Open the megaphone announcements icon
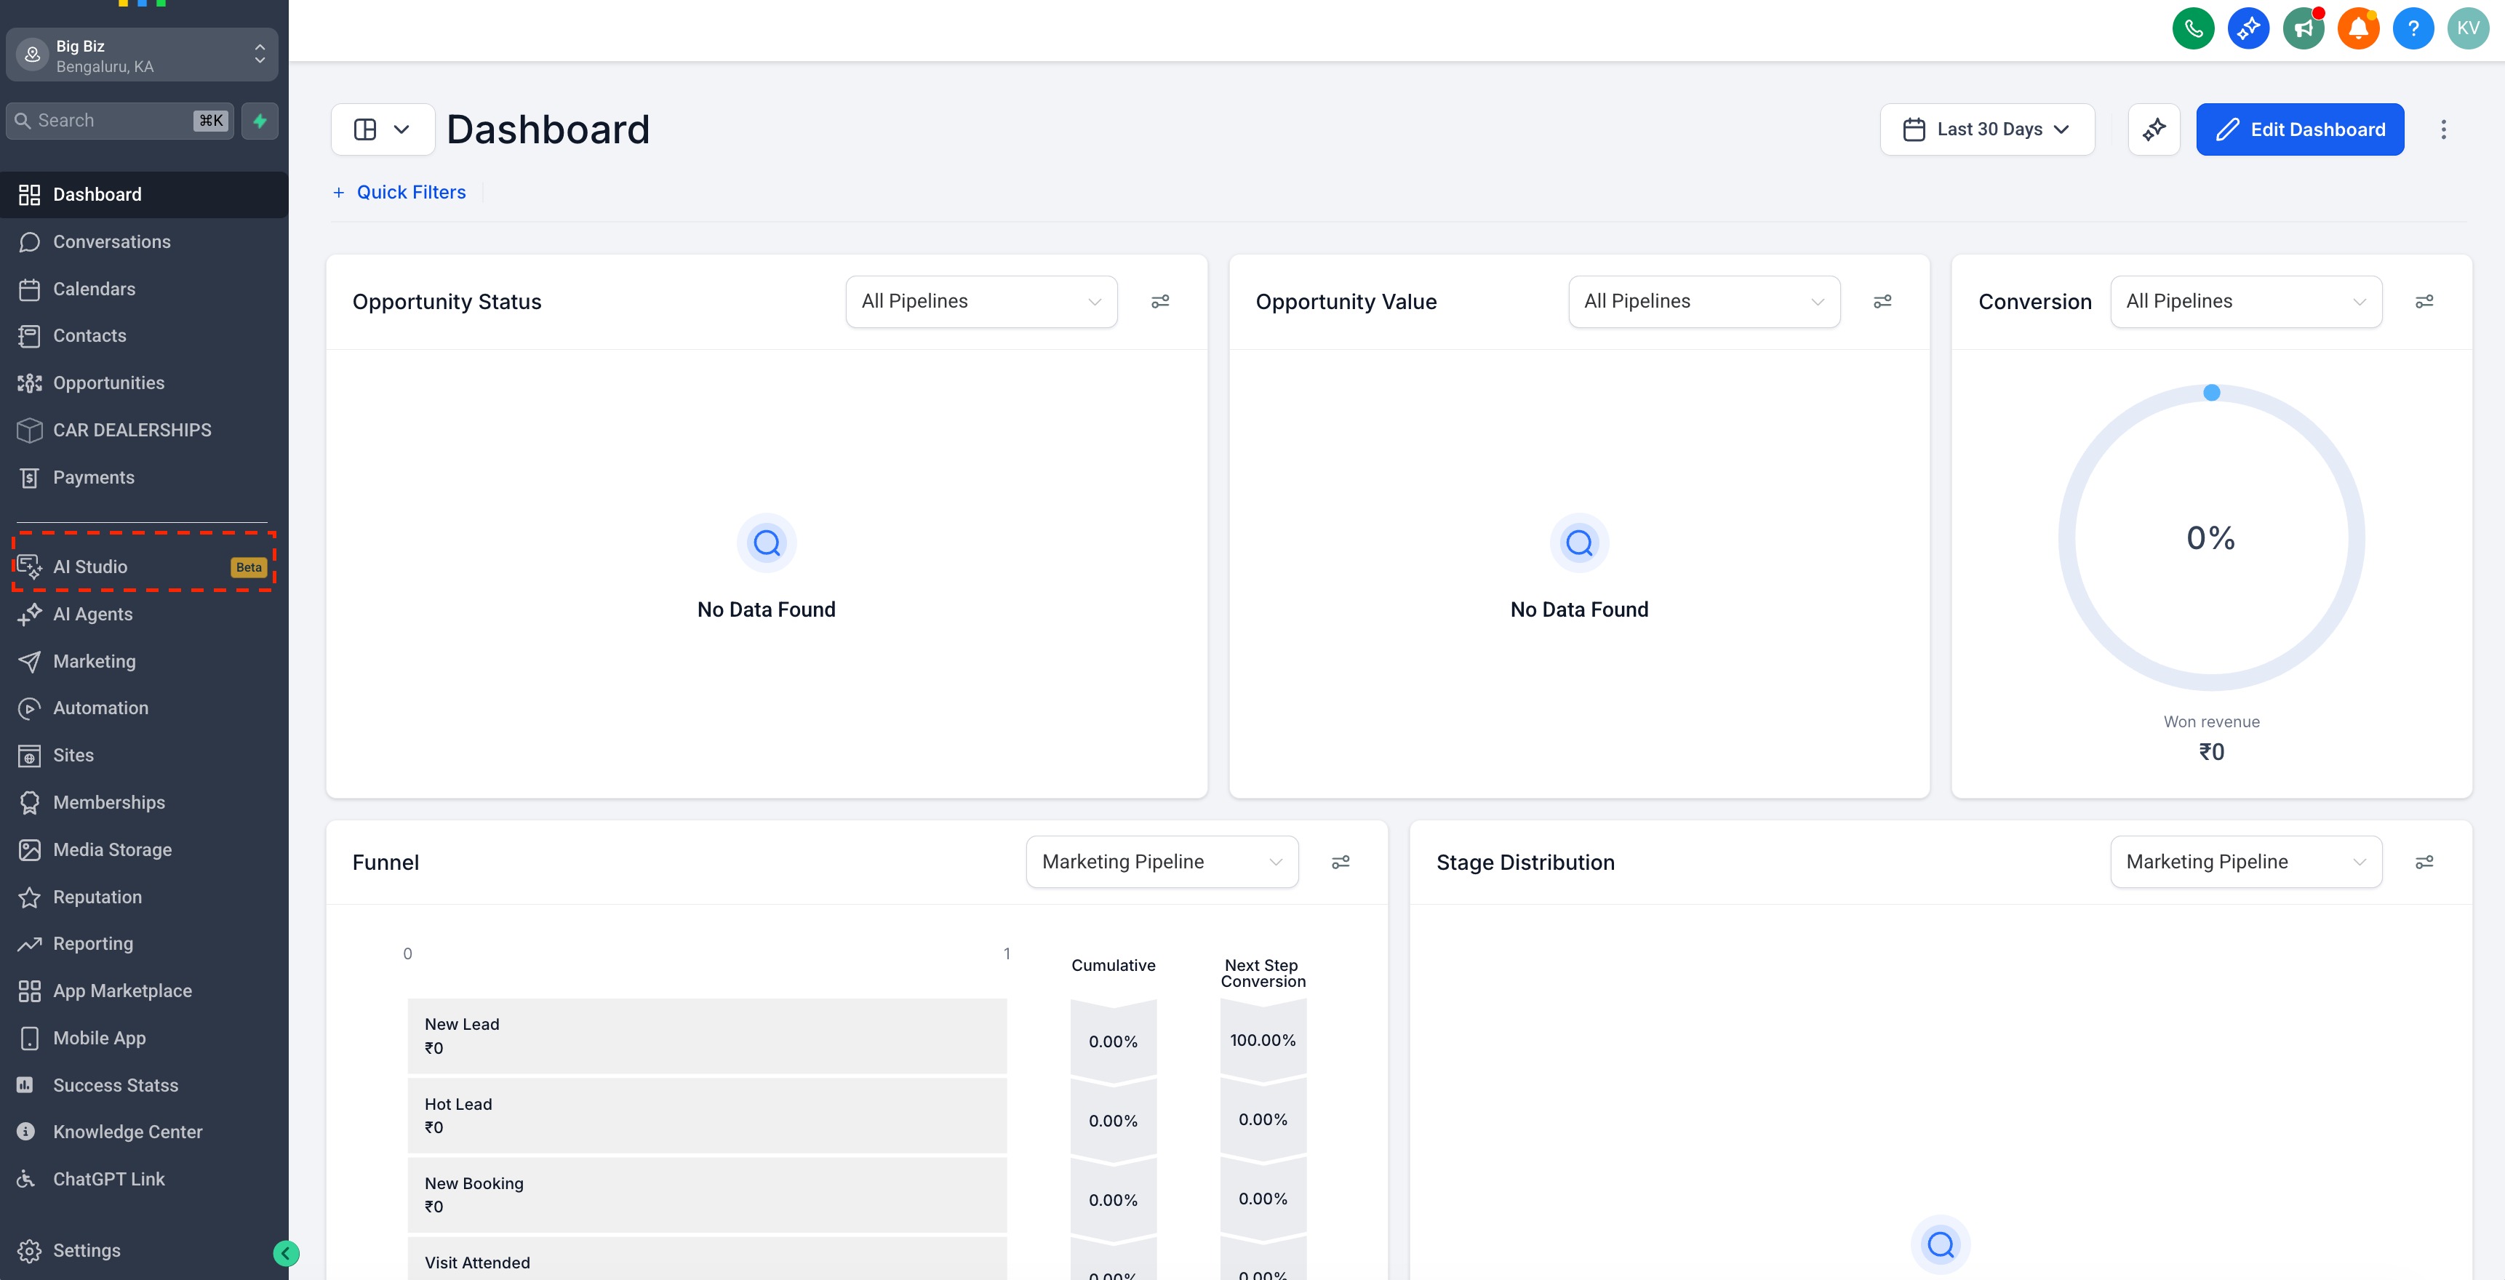The width and height of the screenshot is (2505, 1280). tap(2303, 28)
